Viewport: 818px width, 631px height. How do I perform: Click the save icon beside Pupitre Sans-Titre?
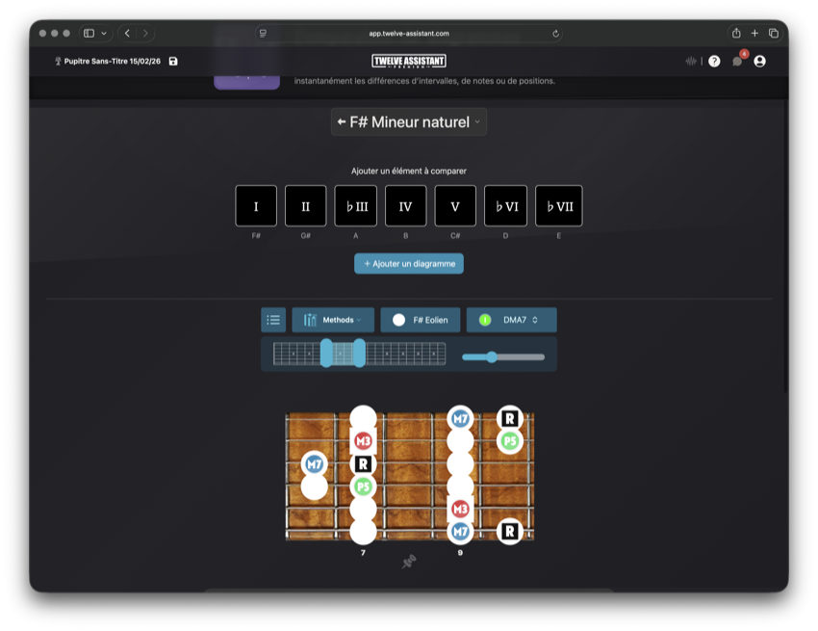point(173,61)
